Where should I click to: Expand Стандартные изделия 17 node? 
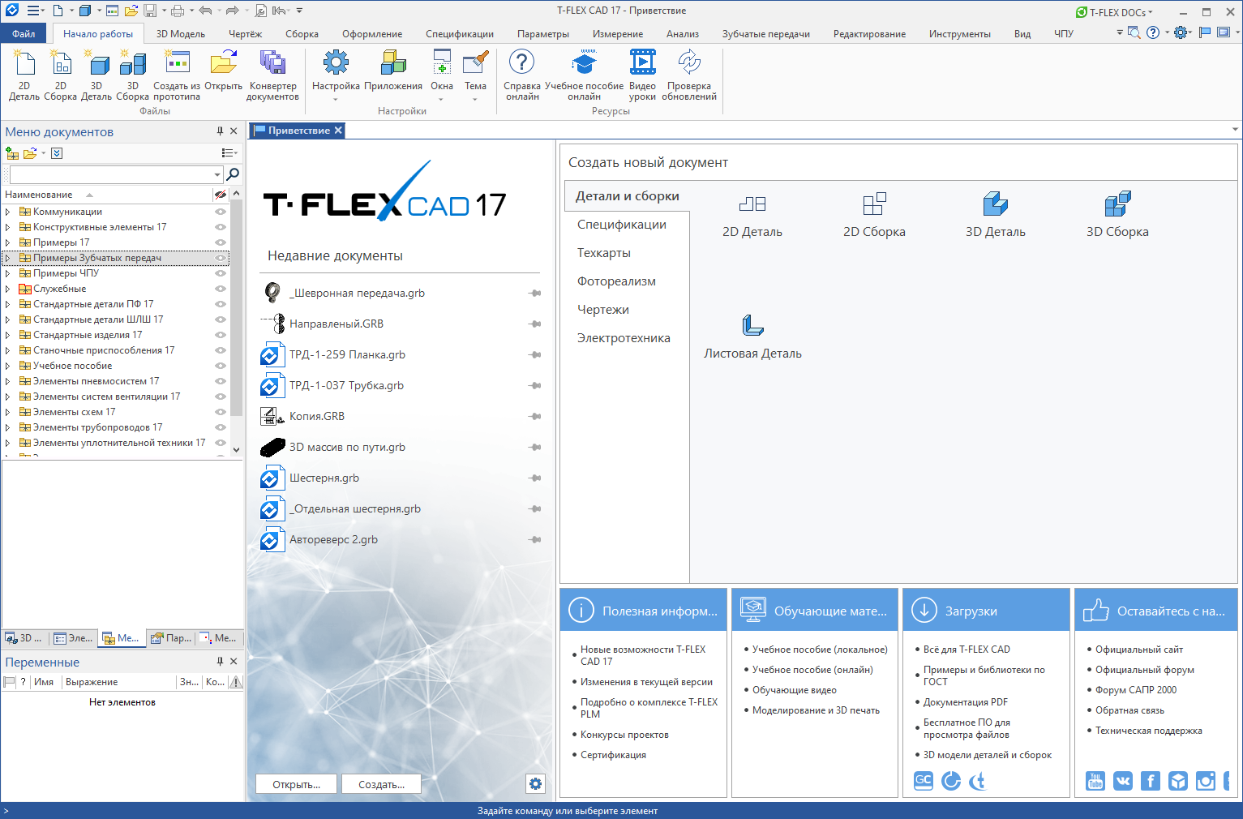[8, 335]
